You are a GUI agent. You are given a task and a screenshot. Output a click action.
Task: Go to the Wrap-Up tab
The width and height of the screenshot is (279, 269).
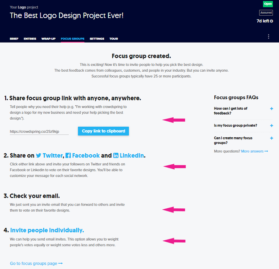tap(48, 39)
